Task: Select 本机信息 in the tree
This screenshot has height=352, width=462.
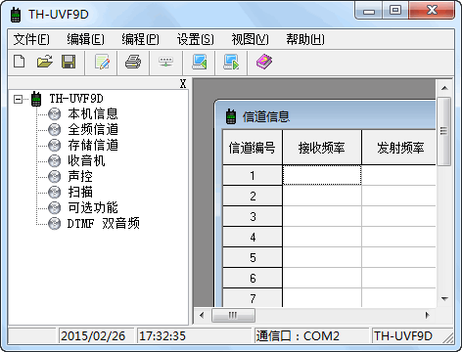Action: coord(93,114)
